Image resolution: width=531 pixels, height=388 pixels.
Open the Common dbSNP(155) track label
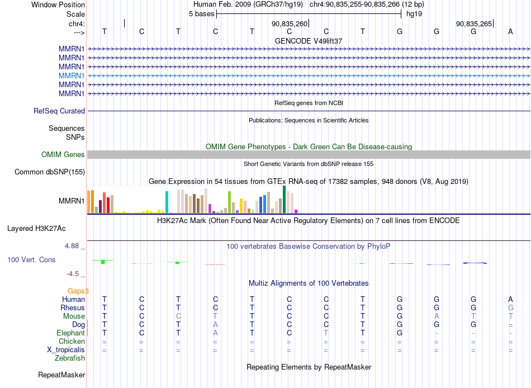(50, 172)
